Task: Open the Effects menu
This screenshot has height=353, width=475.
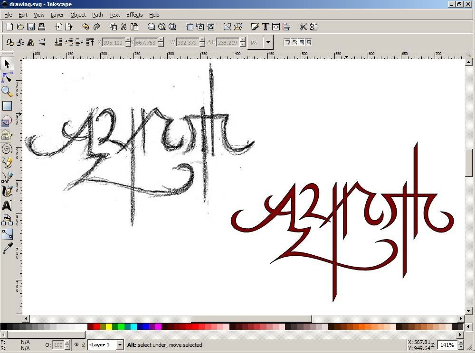Action: pos(134,15)
